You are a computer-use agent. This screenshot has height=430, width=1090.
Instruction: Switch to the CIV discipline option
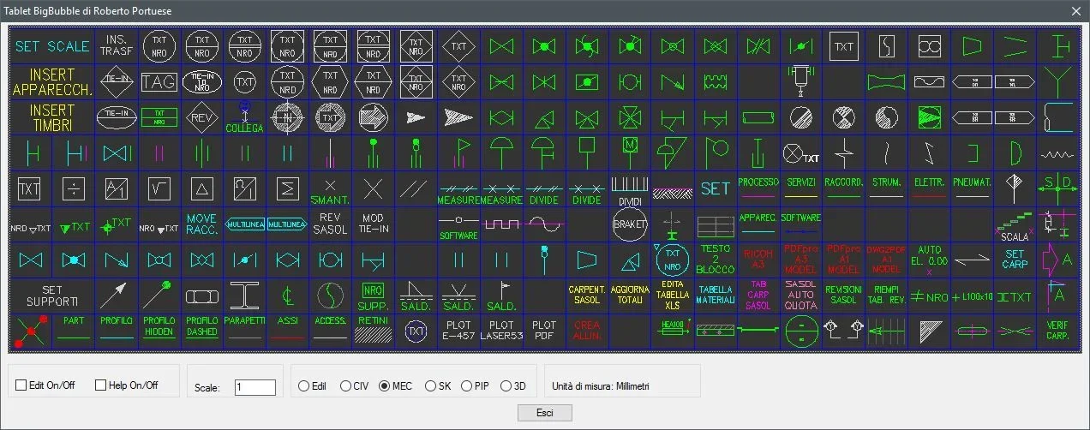pos(346,386)
